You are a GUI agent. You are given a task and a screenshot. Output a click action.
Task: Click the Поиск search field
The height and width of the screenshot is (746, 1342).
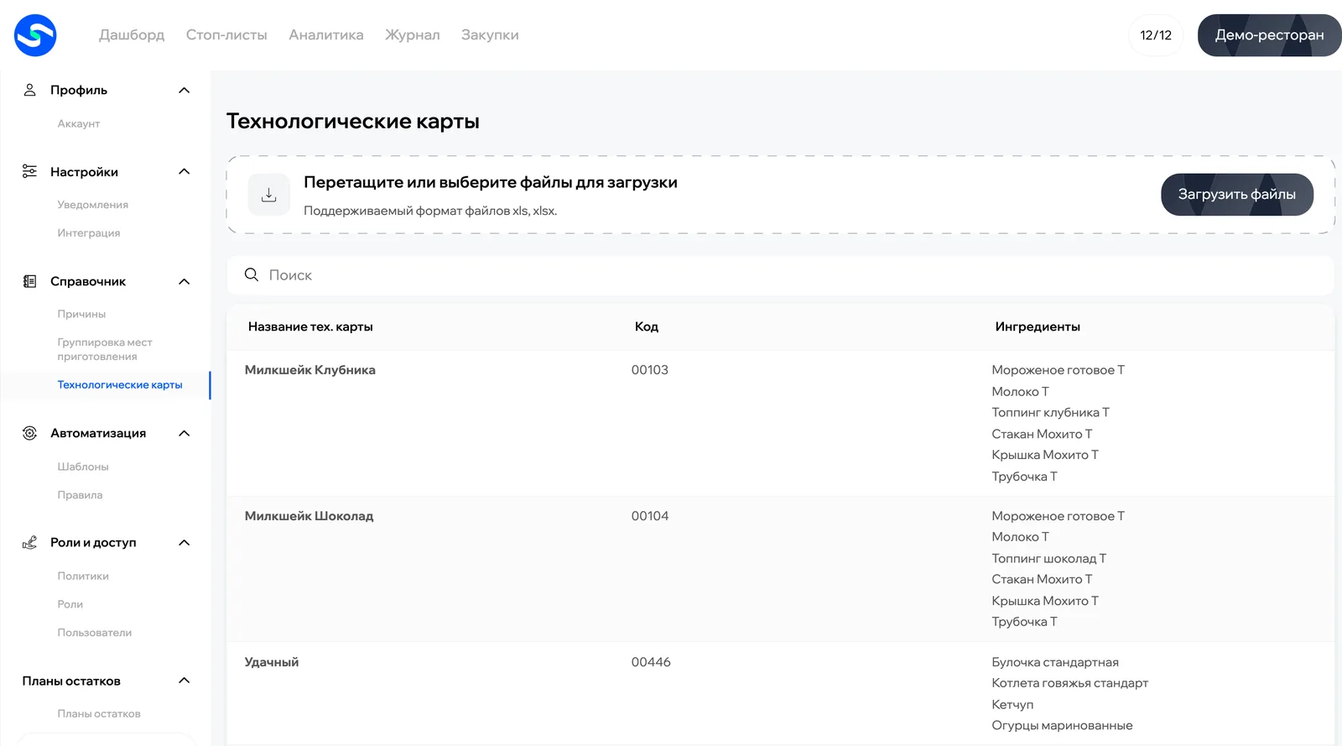[x=780, y=275]
